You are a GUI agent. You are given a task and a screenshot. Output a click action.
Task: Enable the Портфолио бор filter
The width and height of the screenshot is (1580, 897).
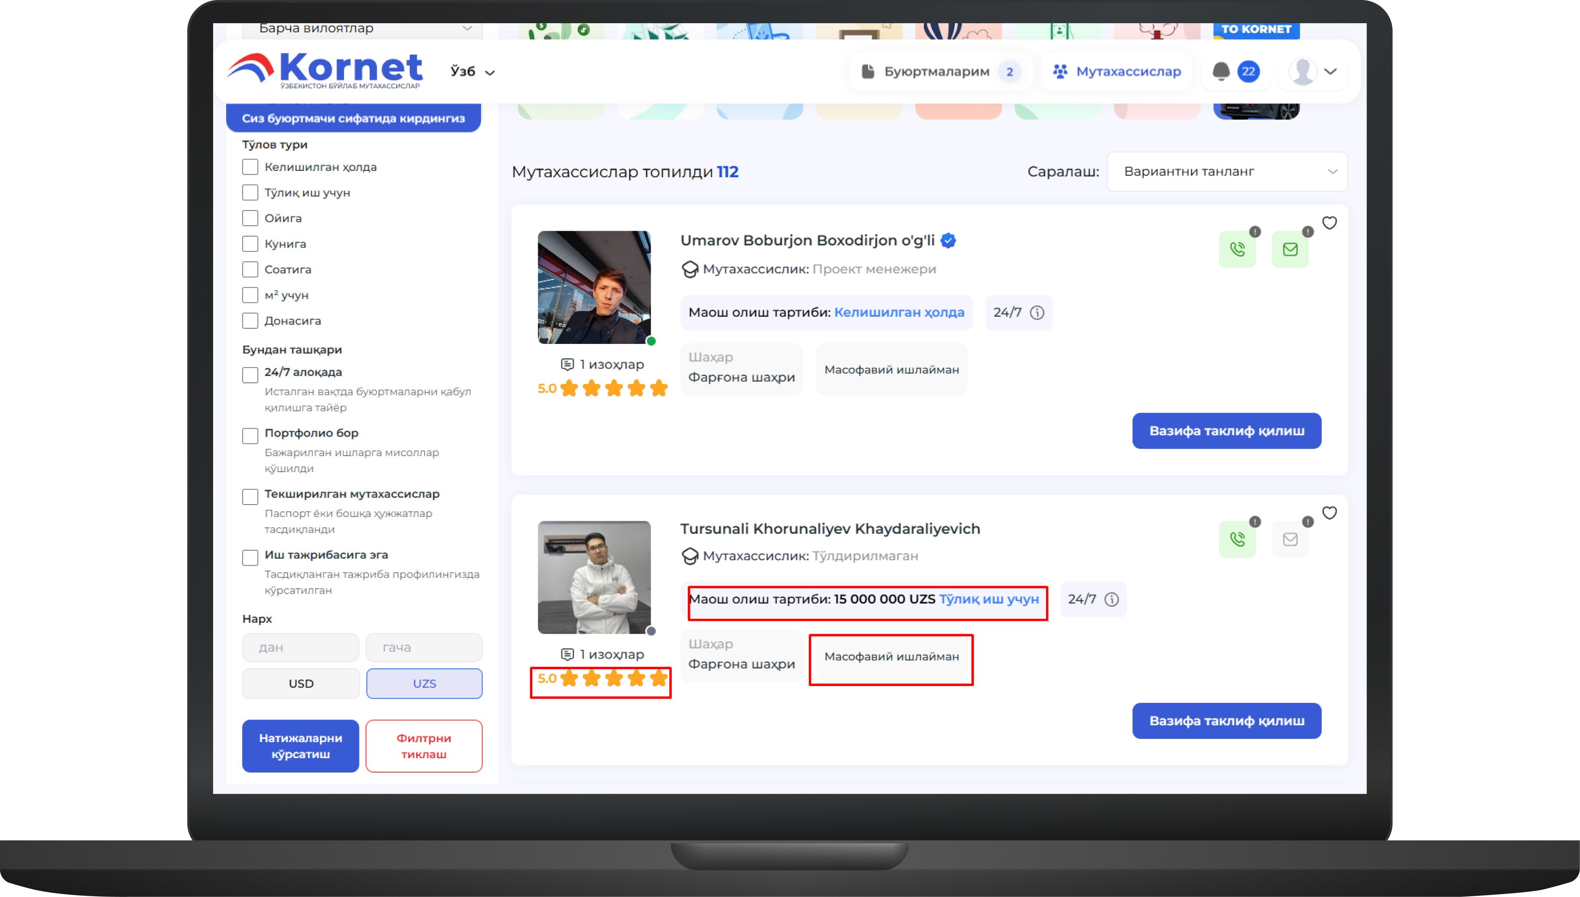pos(250,436)
